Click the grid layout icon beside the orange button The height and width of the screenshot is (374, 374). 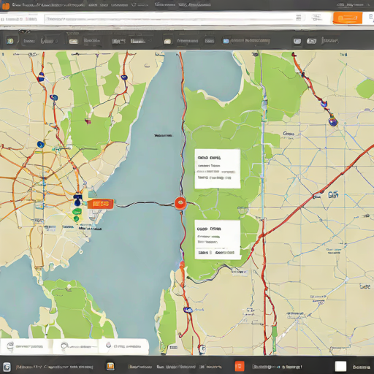(316, 18)
